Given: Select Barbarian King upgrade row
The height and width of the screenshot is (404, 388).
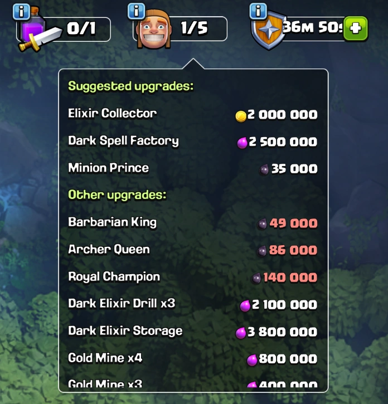Looking at the screenshot, I should pyautogui.click(x=193, y=223).
